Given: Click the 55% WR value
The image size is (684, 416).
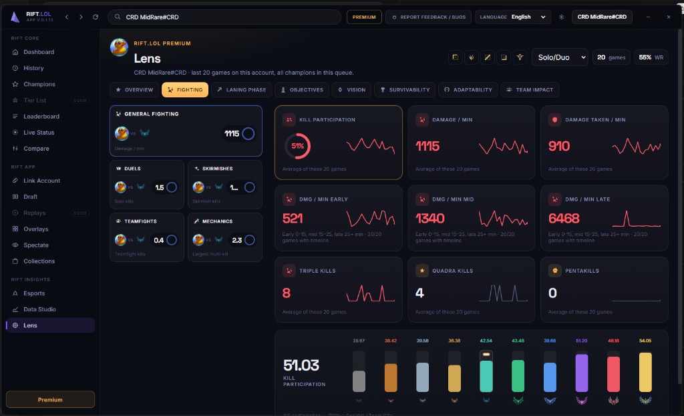Looking at the screenshot, I should pyautogui.click(x=651, y=57).
